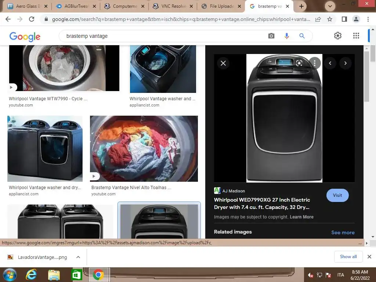Share this page icon in address bar
376x282 pixels.
[318, 19]
